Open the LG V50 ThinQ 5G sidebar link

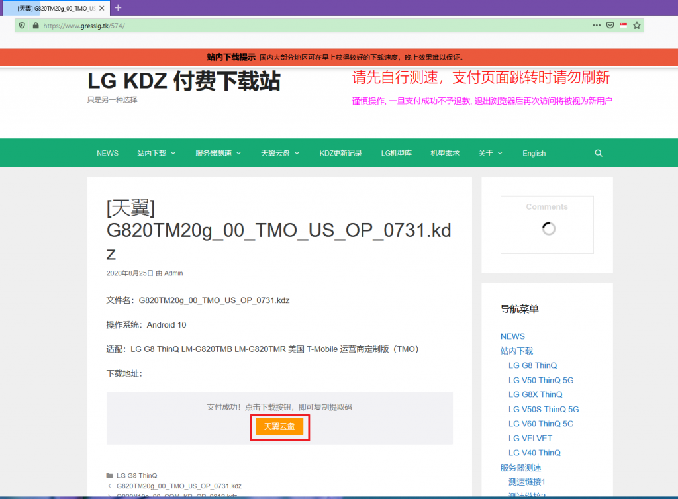point(541,380)
